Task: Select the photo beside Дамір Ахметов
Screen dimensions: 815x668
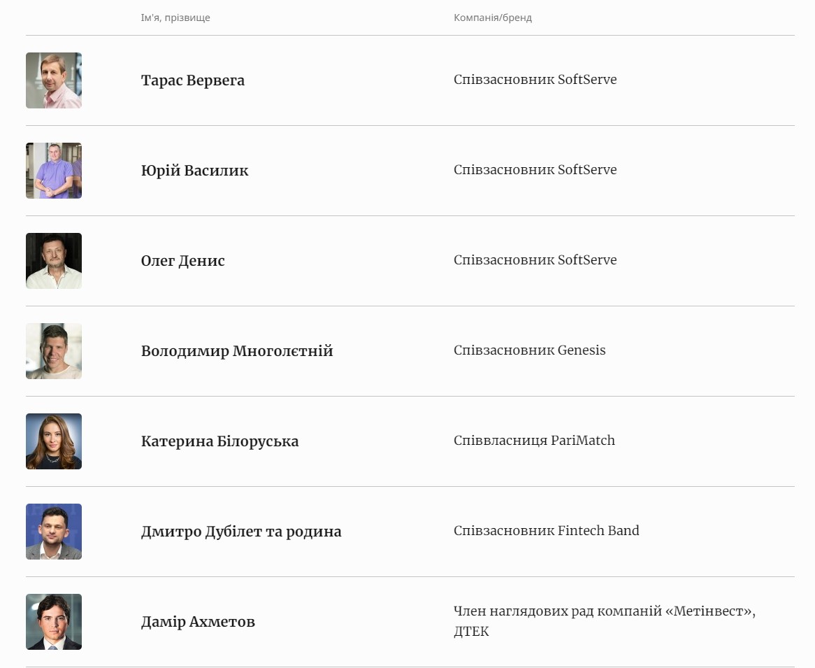Action: (54, 622)
